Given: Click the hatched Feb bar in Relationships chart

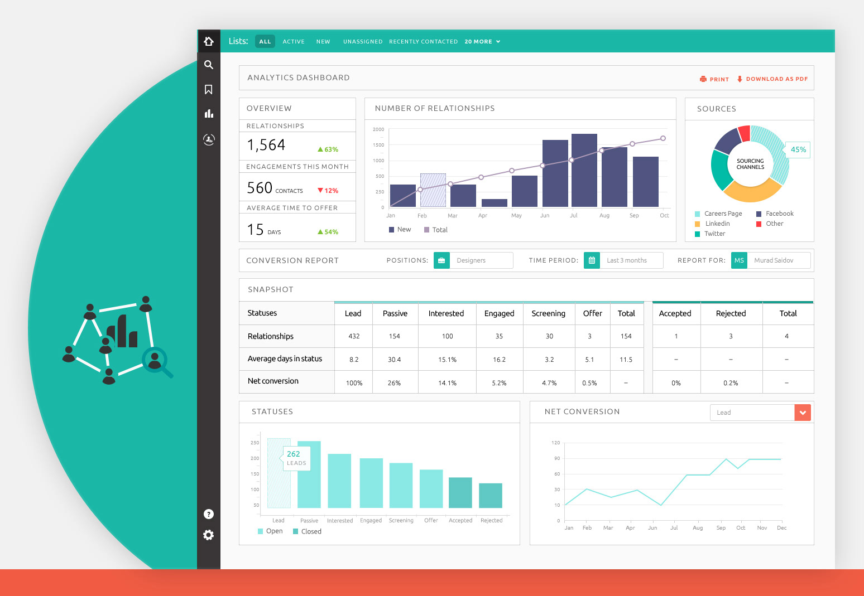Looking at the screenshot, I should pyautogui.click(x=433, y=190).
